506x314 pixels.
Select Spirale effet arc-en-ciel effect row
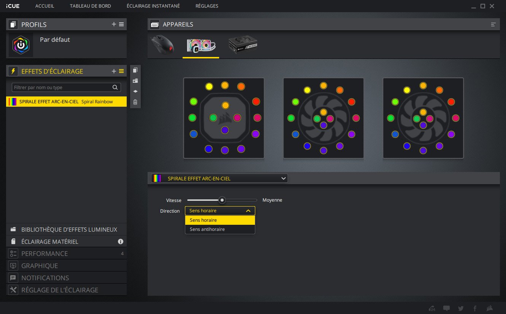pos(66,101)
